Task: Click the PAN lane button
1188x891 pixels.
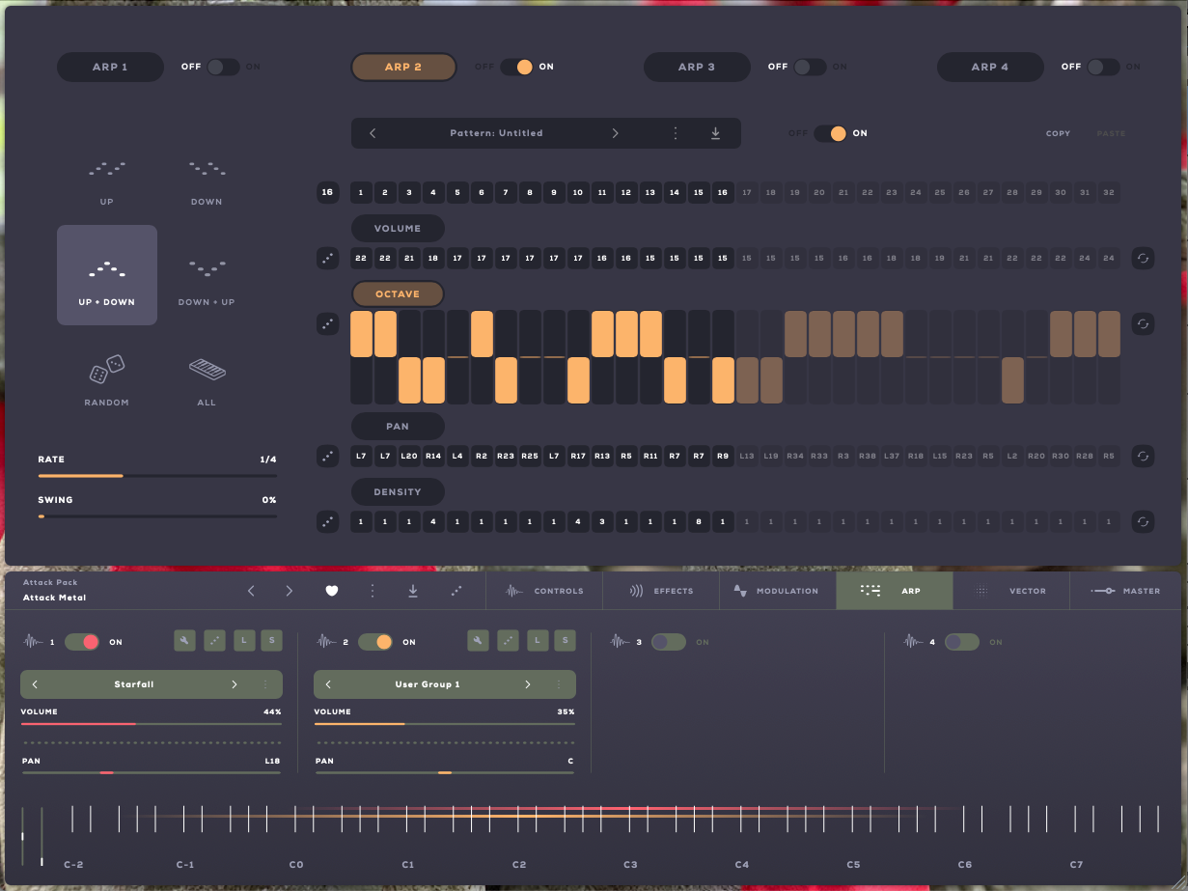Action: 398,426
